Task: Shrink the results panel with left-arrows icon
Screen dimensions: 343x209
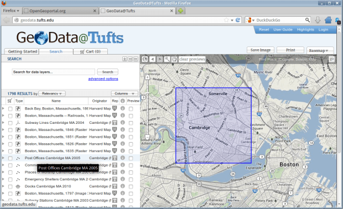Action: (131, 59)
